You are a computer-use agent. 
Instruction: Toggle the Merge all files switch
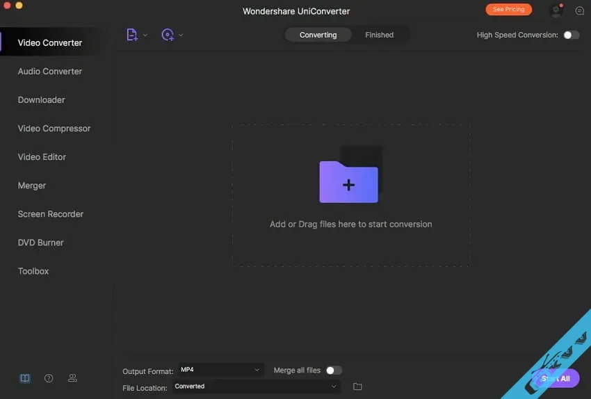click(x=334, y=370)
